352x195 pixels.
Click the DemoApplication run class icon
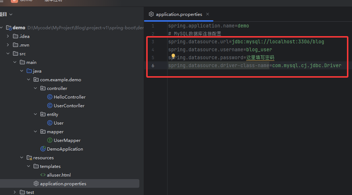(x=43, y=149)
